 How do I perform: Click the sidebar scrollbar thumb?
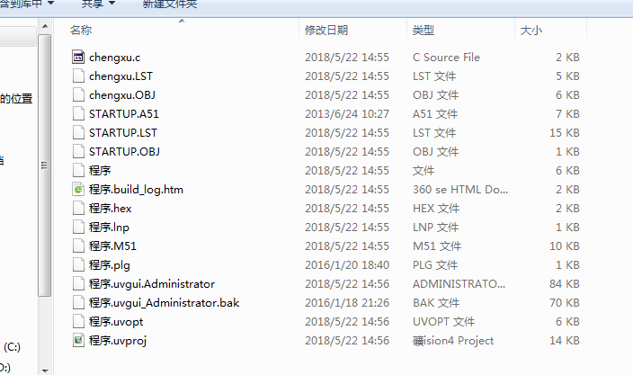pyautogui.click(x=45, y=165)
